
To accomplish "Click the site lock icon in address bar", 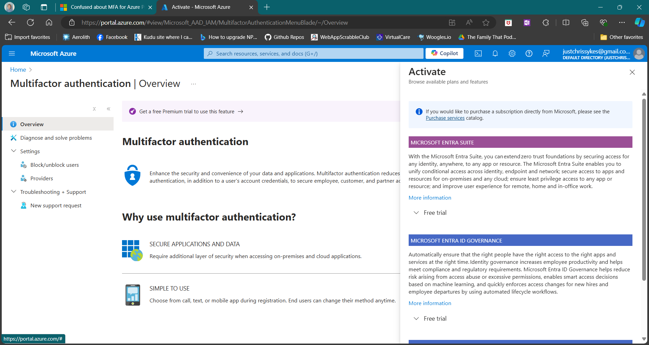I will [71, 23].
